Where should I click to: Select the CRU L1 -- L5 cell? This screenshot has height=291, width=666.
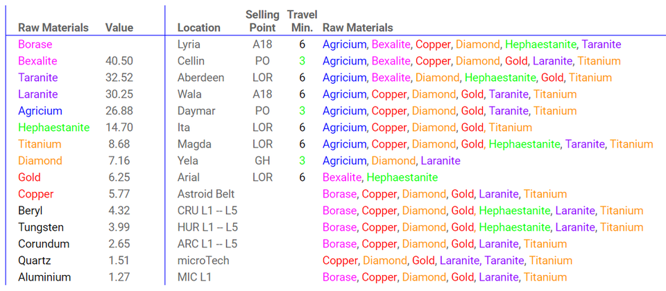[x=207, y=211]
